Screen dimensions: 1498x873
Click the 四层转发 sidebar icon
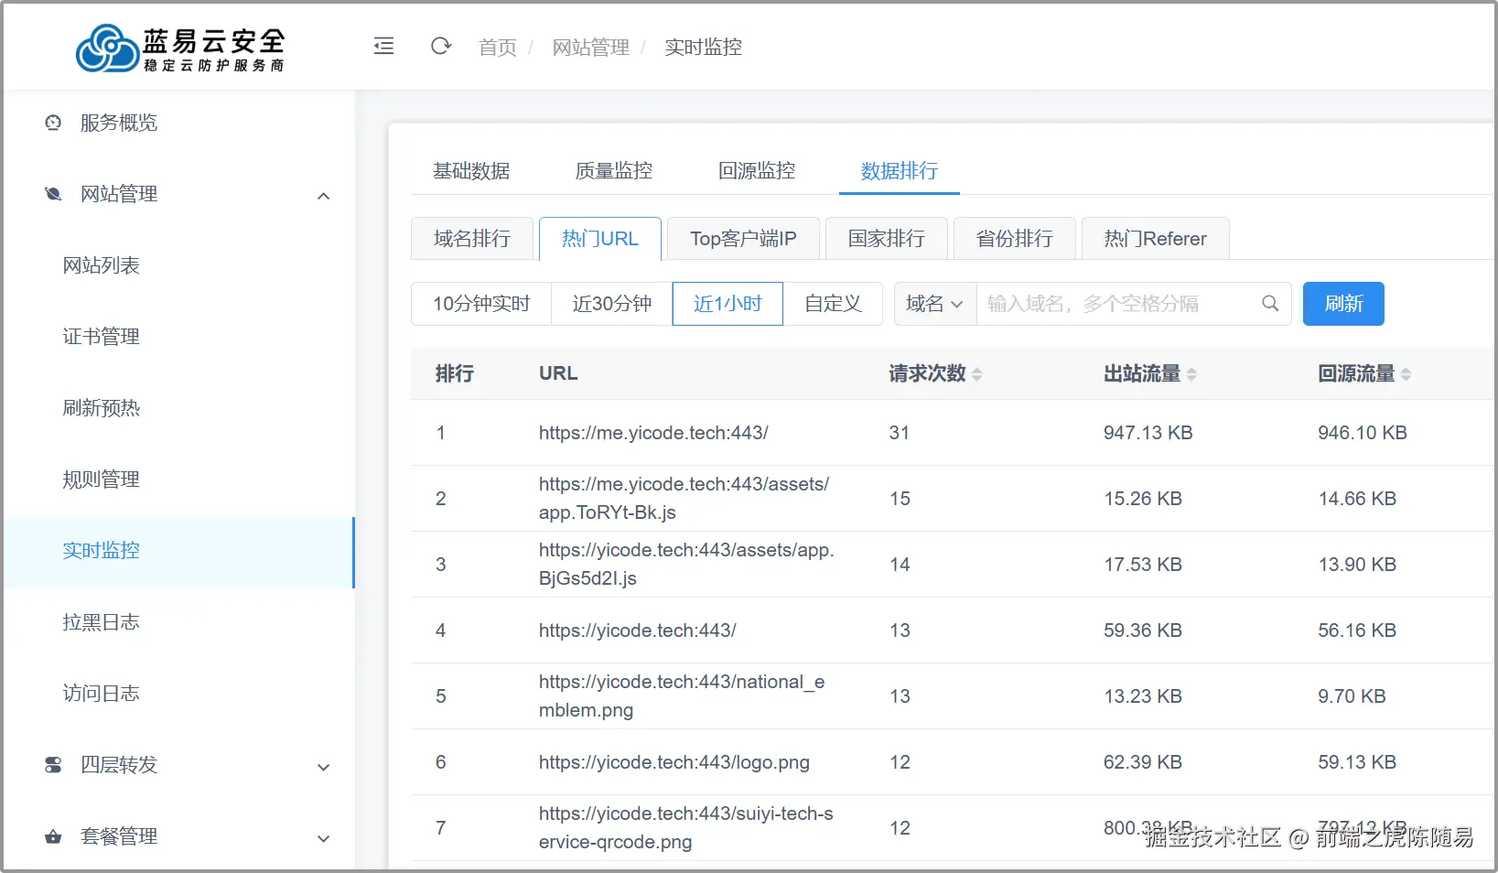click(x=53, y=765)
